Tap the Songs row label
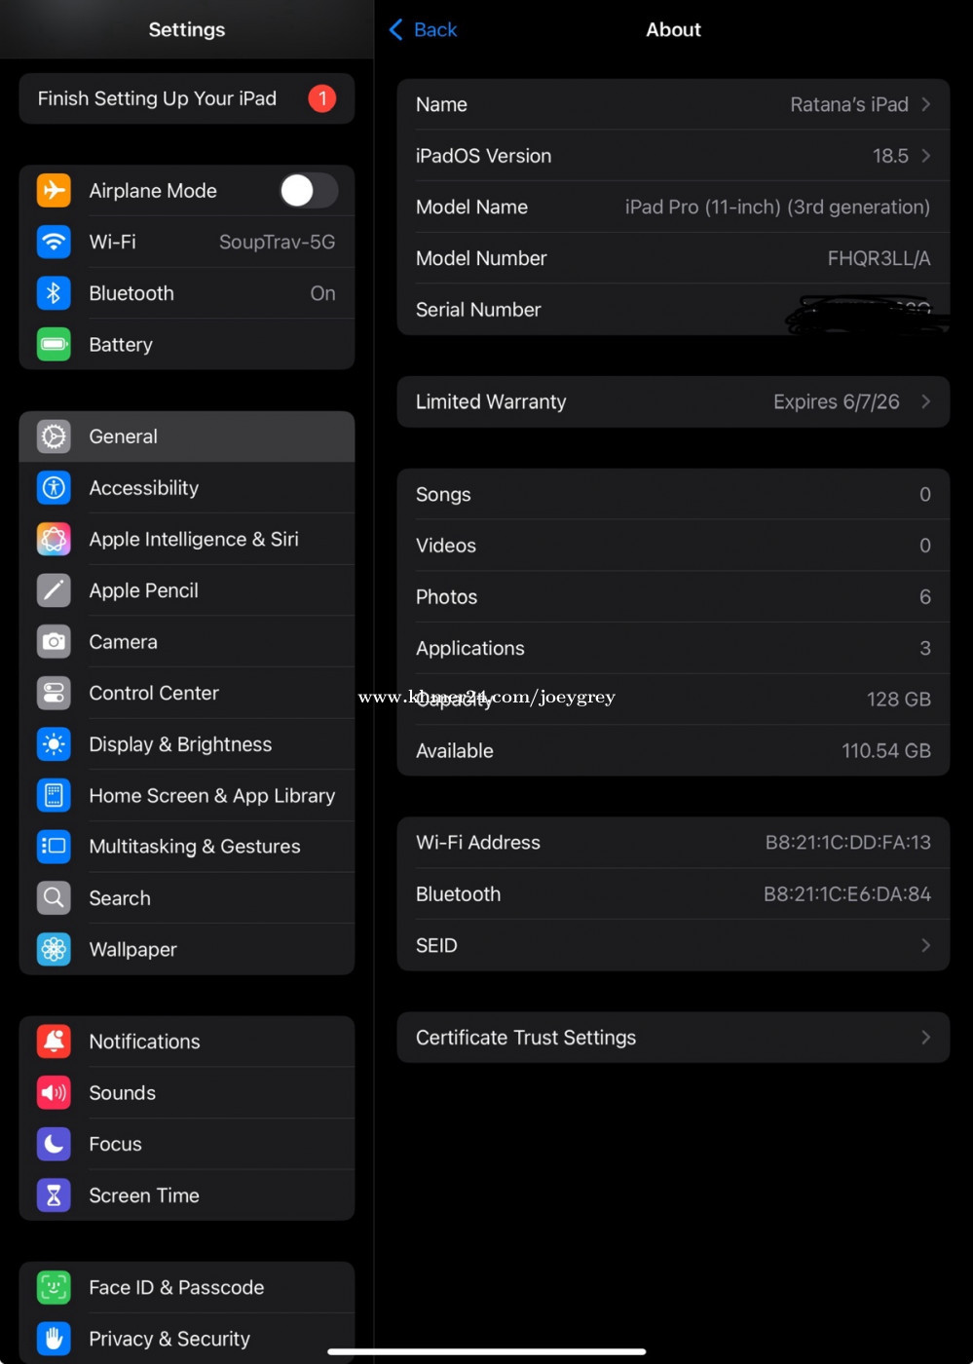The width and height of the screenshot is (973, 1364). tap(443, 494)
